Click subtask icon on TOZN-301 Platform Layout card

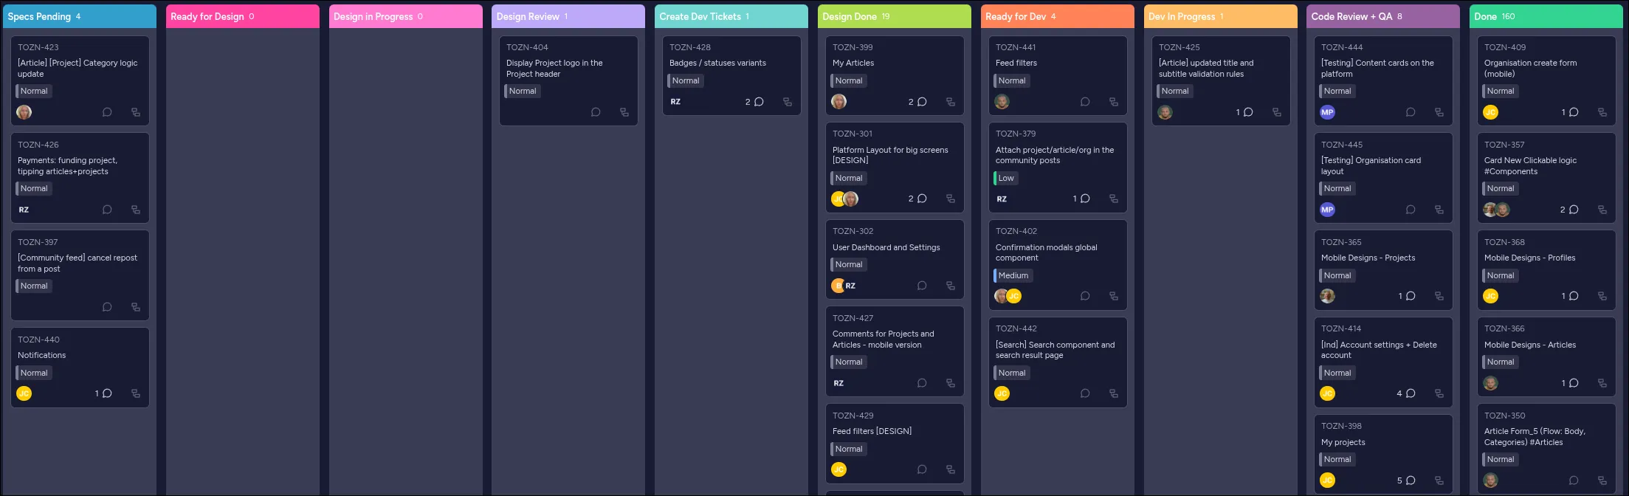(951, 199)
